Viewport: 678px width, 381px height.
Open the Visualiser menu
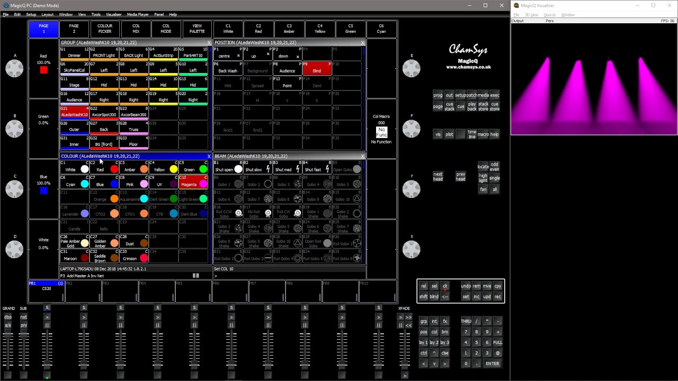point(113,14)
